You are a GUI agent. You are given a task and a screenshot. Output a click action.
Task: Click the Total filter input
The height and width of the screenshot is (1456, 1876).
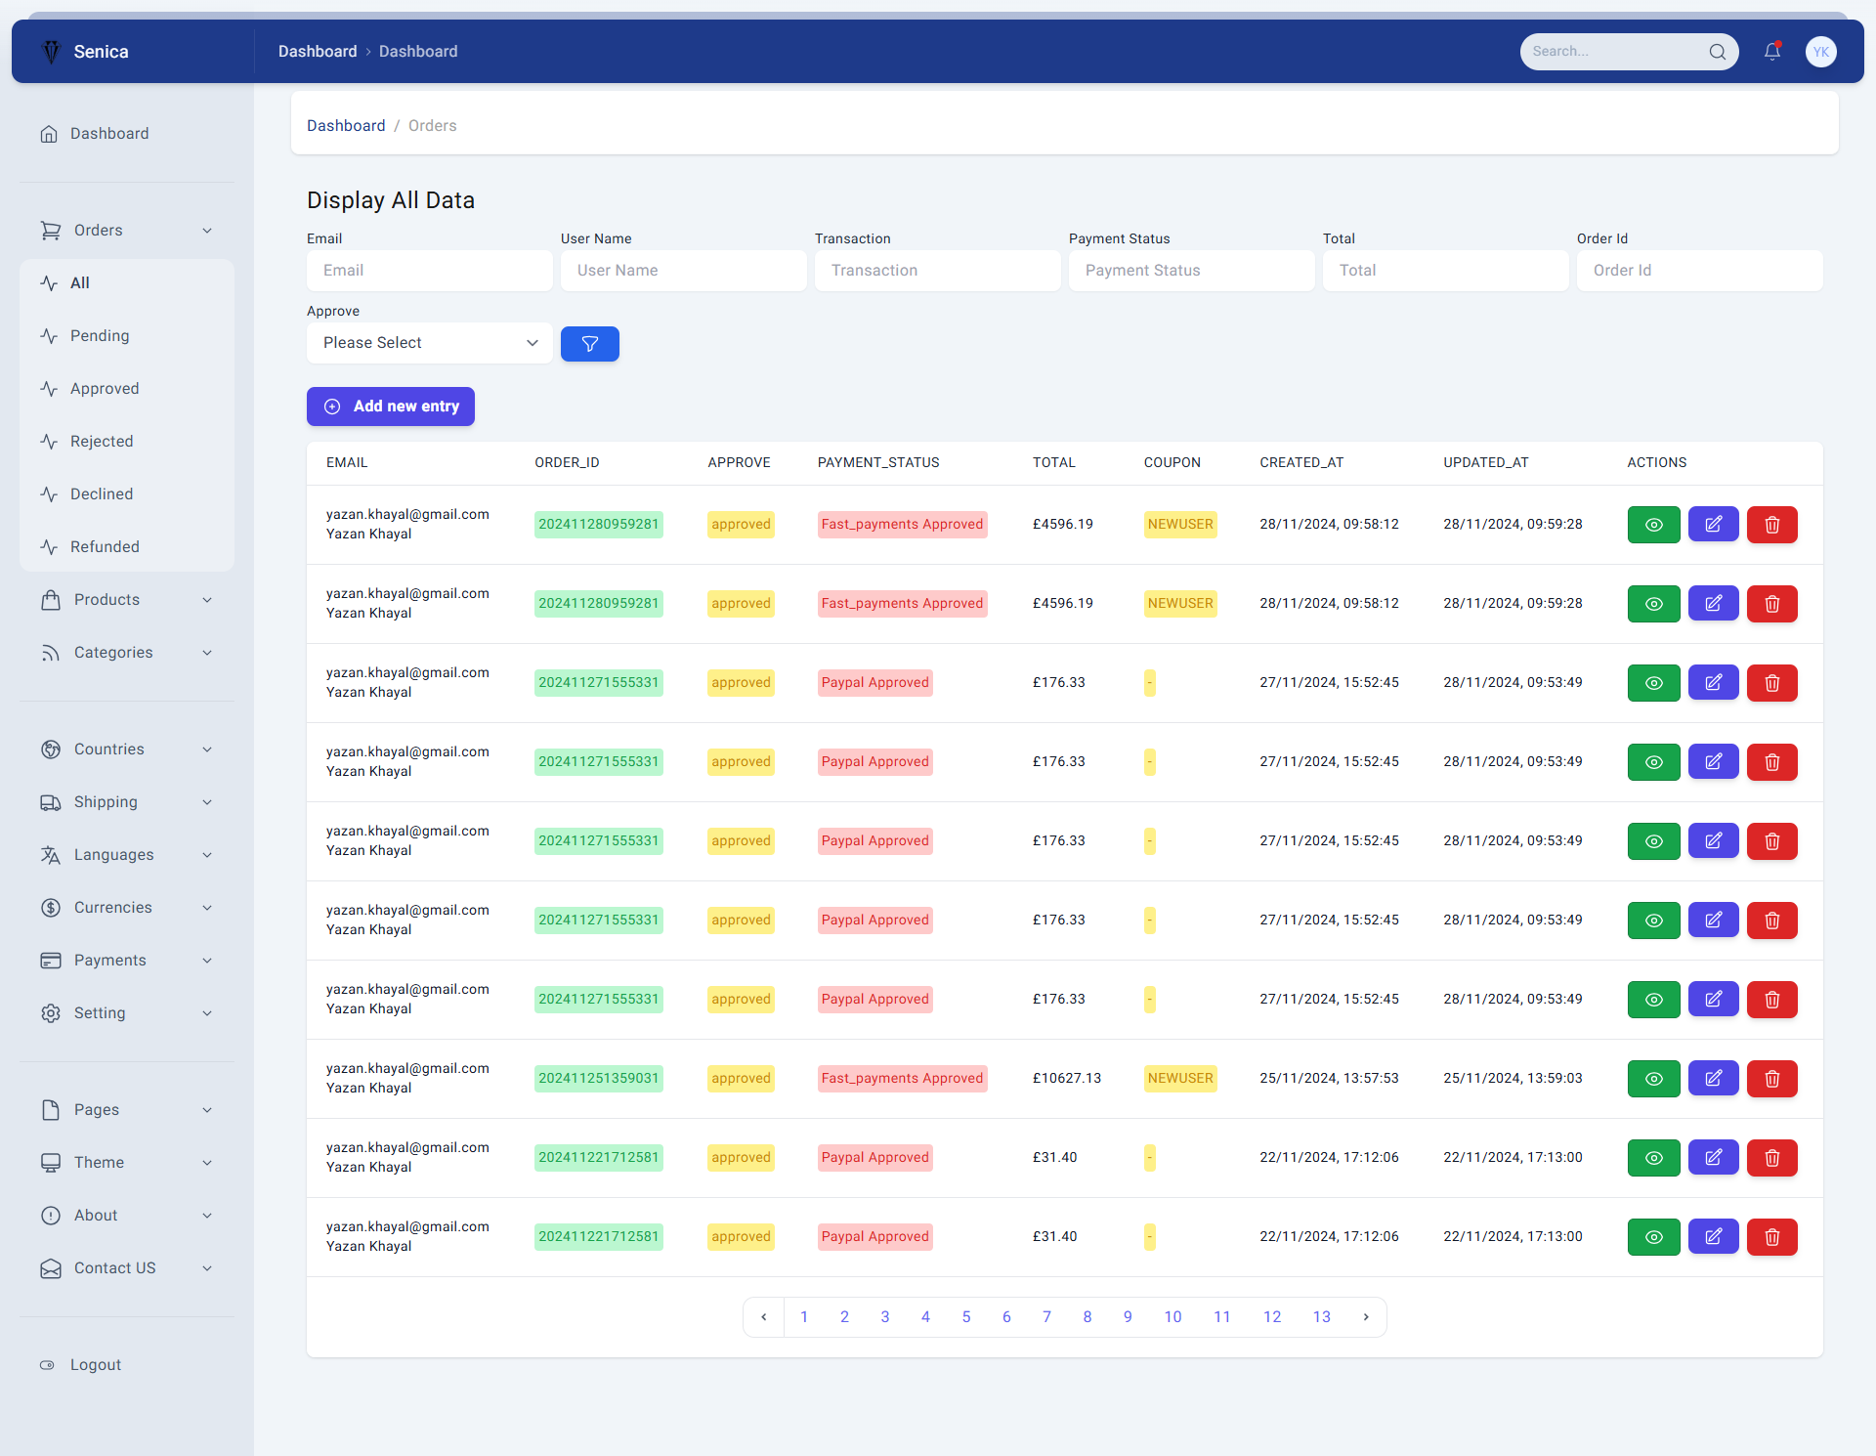pos(1446,271)
